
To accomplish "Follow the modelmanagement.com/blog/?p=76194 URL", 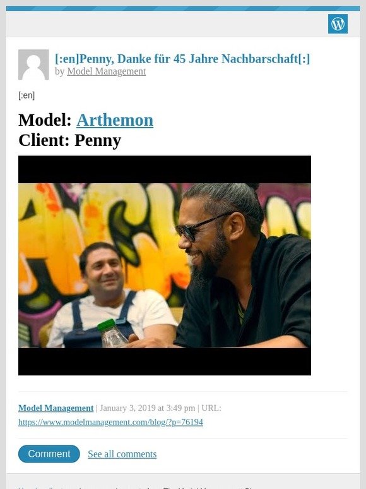I will tap(110, 422).
